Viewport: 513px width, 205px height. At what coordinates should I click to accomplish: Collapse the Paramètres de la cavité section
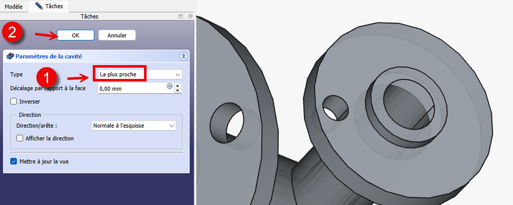183,56
